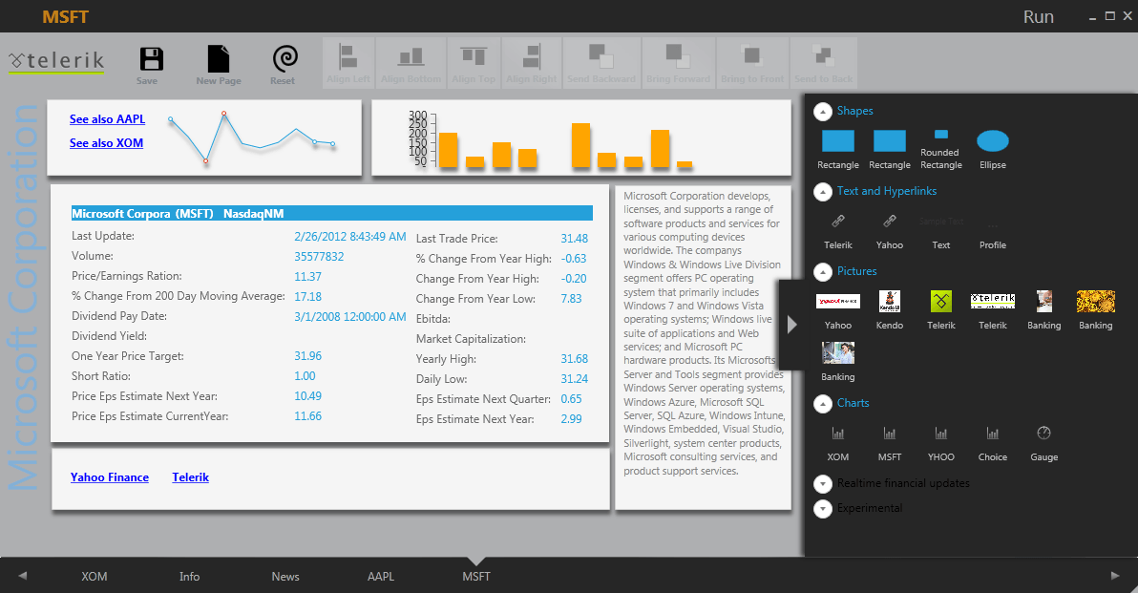
Task: Click the Short Ratio value 1.00
Action: 305,376
